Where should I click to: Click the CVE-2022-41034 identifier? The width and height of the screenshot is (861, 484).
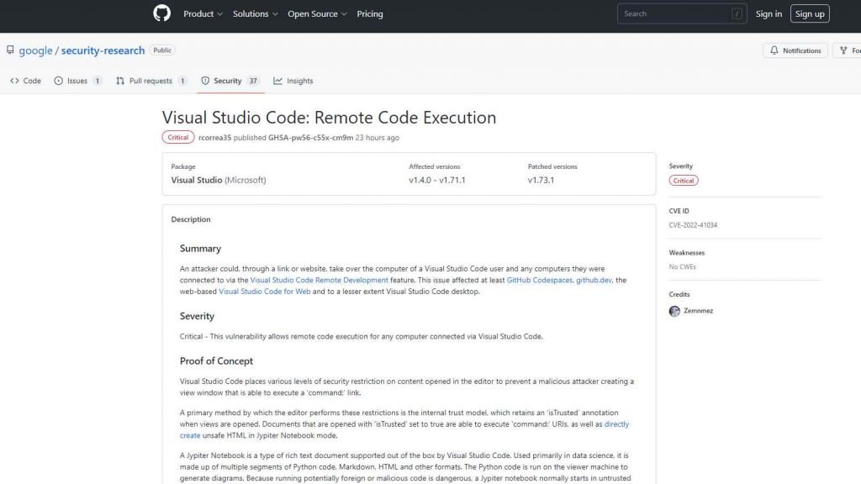tap(693, 225)
